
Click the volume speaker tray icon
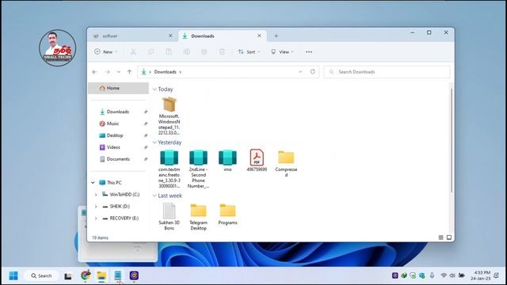coord(452,275)
